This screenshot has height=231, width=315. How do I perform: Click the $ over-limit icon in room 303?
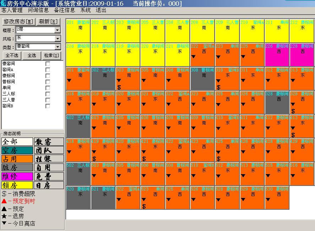[119, 87]
